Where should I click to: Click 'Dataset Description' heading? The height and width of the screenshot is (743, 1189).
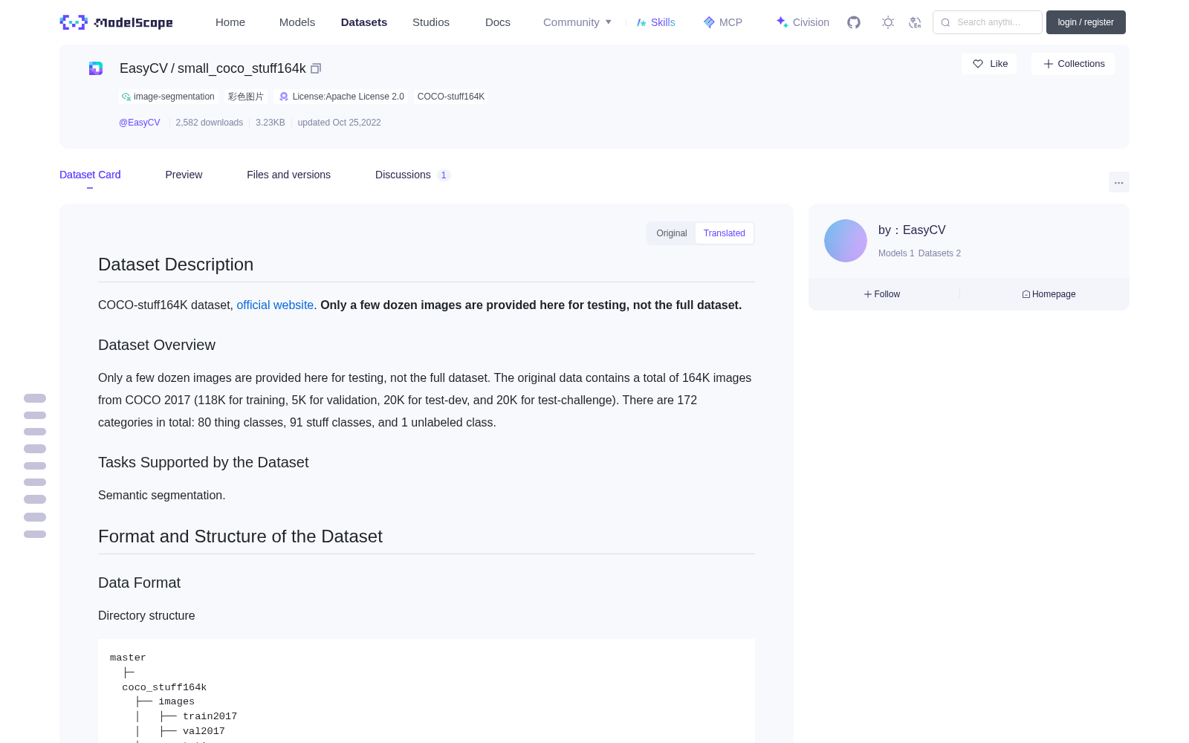(x=175, y=265)
